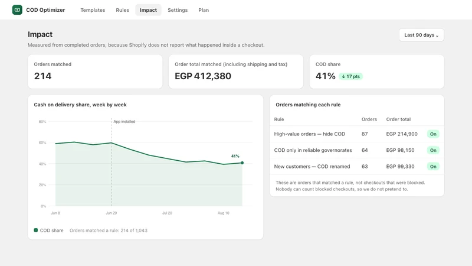Screen dimensions: 472x266
Task: Open the Last 90 days date range dropdown
Action: [x=421, y=35]
